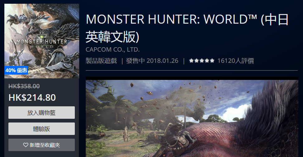The width and height of the screenshot is (303, 157).
Task: Add the game to cart with 放入購物籃
Action: 41,113
